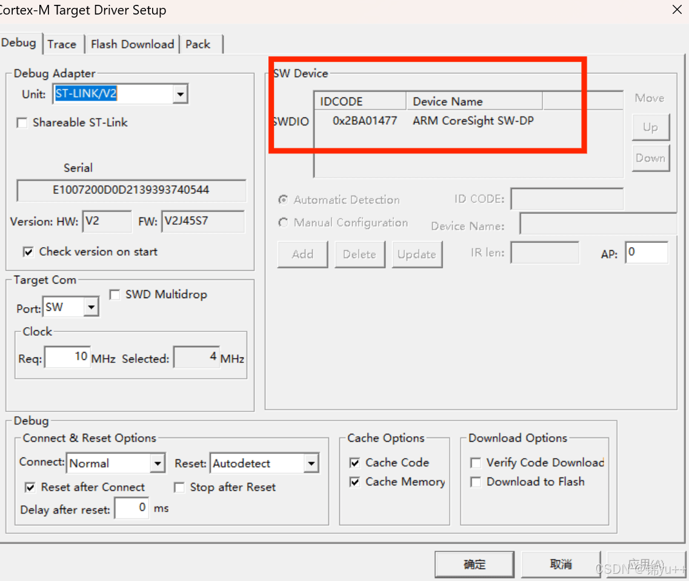Click the 取消 cancel button
This screenshot has height=581, width=689.
[x=561, y=563]
